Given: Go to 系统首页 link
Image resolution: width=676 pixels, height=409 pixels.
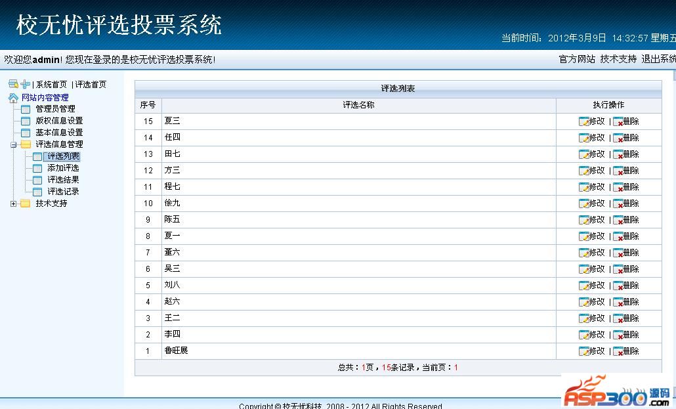Looking at the screenshot, I should coord(52,85).
